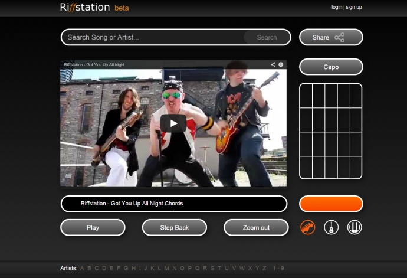407x278 pixels.
Task: Browse artists starting with T
Action: [x=219, y=268]
